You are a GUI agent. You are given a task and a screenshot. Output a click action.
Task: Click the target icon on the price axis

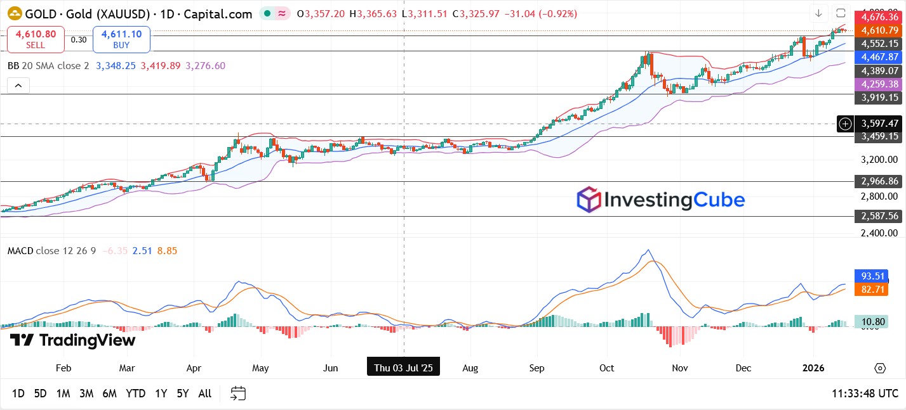click(845, 124)
